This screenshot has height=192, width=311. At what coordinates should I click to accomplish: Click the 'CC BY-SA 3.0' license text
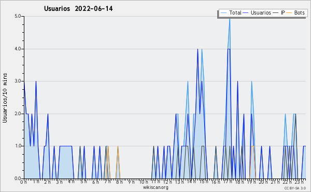295,188
